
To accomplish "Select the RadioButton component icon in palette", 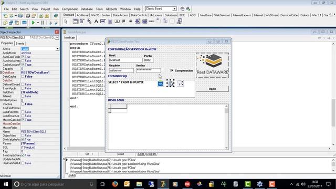I will [x=131, y=21].
